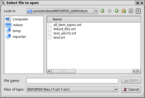
Task: Click the greyed forward arrow icon
Action: tap(110, 11)
